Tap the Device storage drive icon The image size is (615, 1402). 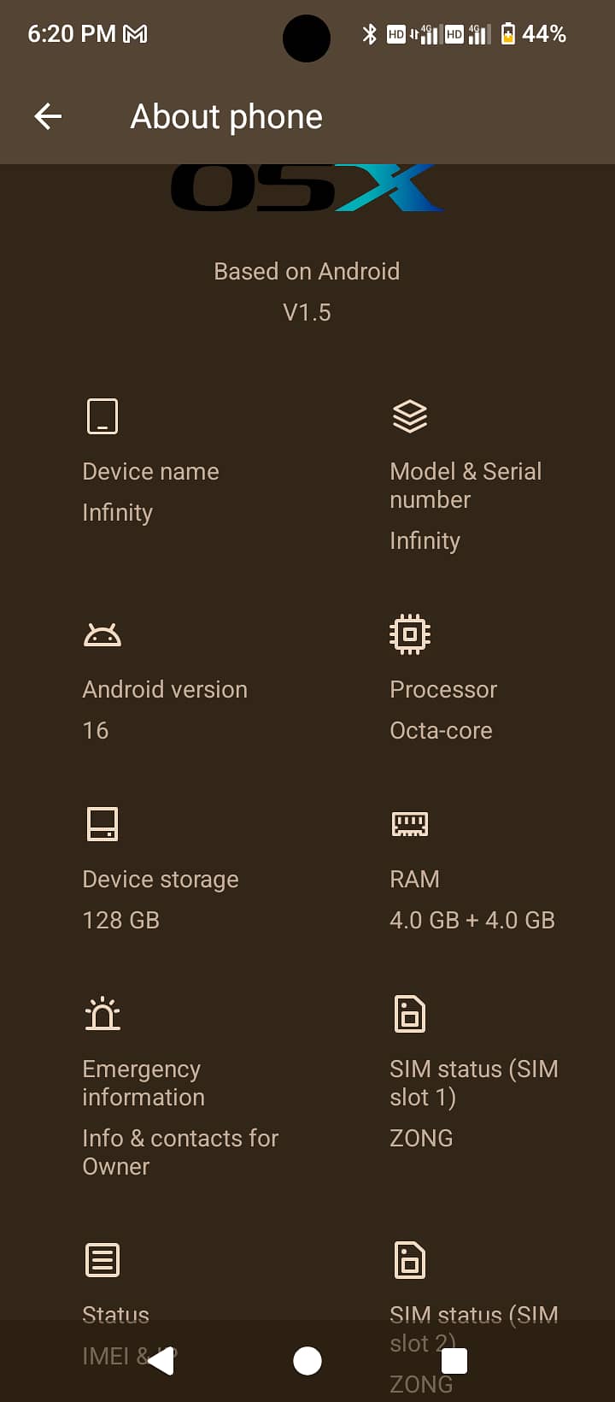(x=102, y=824)
